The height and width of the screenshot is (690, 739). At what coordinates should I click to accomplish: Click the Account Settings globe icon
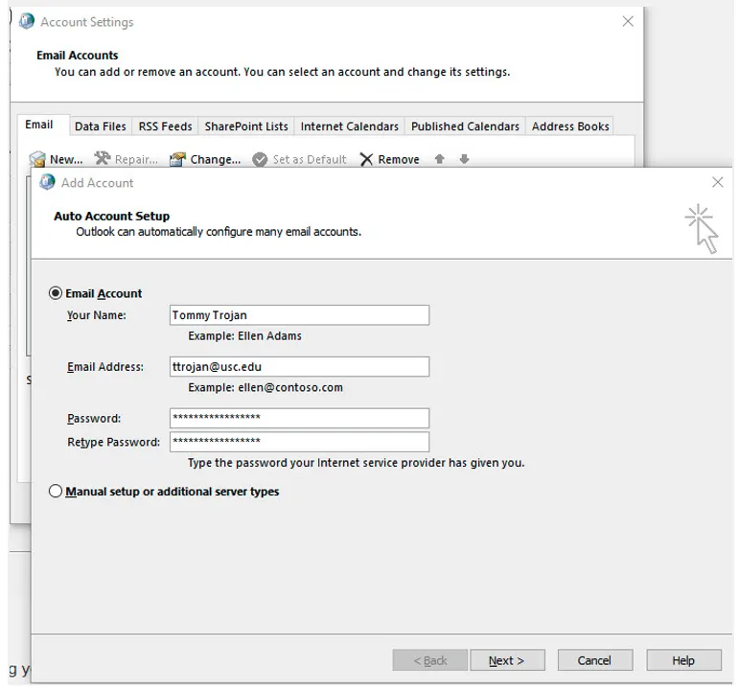27,21
